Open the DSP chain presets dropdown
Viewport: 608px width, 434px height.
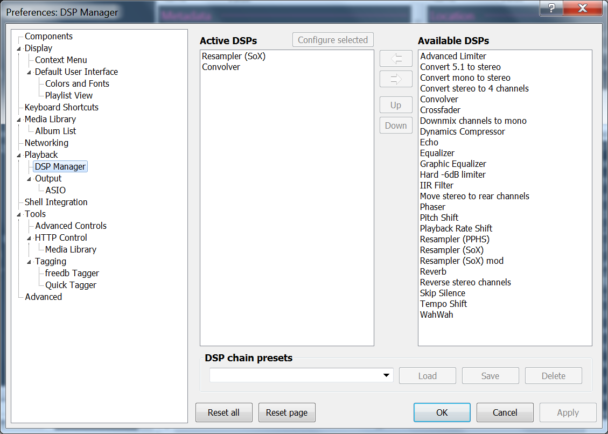click(386, 375)
